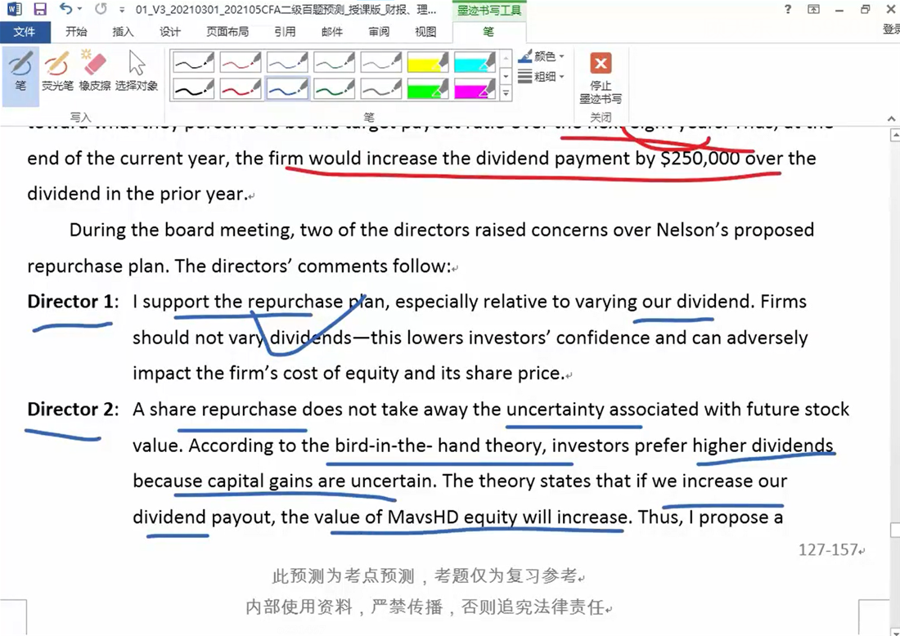Click the Ink Tools (墨迹书写工具) contextual header
900x636 pixels.
[488, 11]
